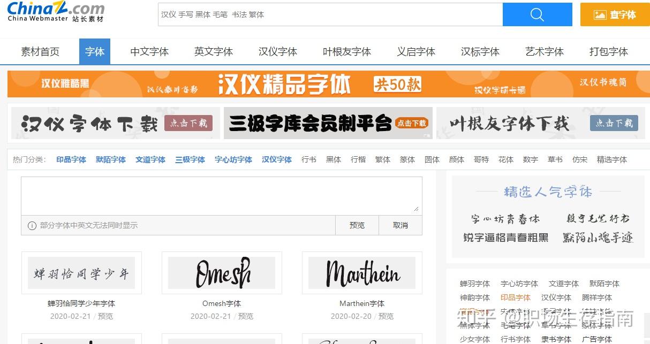
Task: Select the 篆体 category link
Action: 407,159
